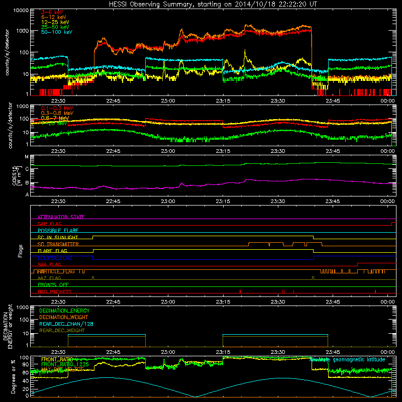
Task: Click the REAR_DEC_CHAN/128 legend entry
Action: click(66, 324)
